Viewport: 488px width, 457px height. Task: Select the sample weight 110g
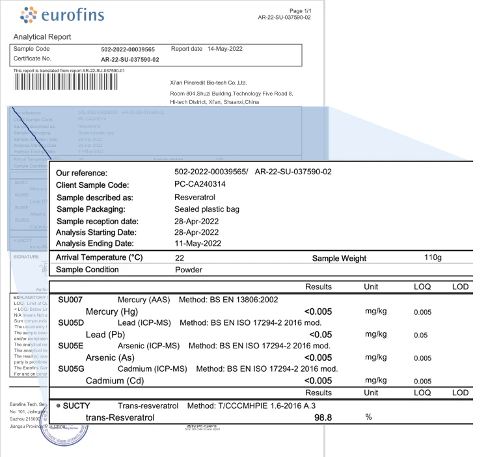pos(433,257)
